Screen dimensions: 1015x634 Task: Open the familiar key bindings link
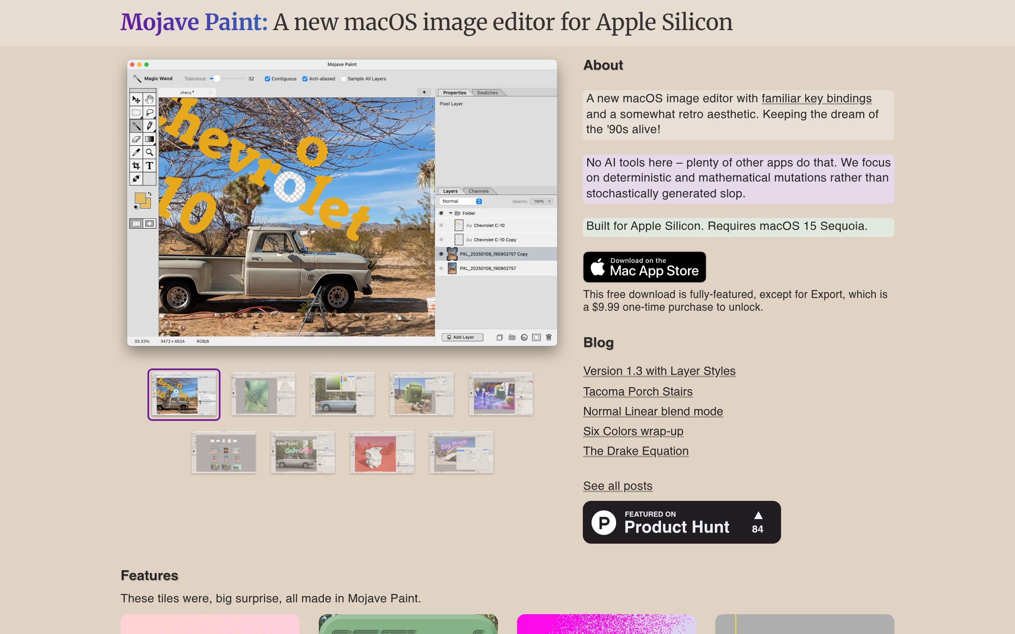816,98
